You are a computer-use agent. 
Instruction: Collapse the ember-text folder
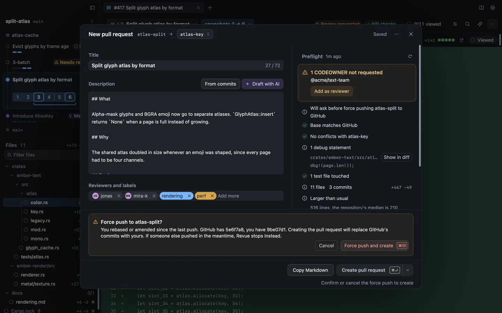(12, 175)
